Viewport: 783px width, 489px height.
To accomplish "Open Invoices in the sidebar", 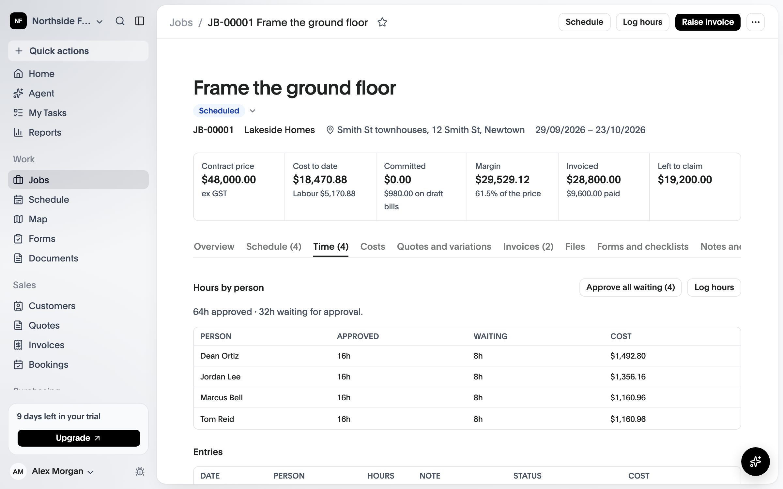I will 78,345.
